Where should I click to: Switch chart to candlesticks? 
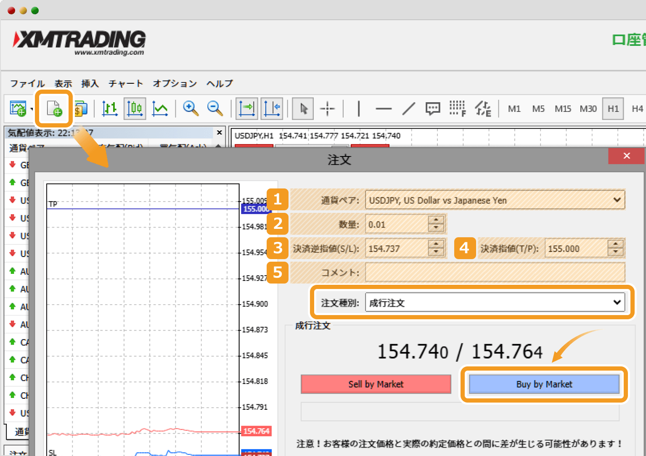(135, 109)
